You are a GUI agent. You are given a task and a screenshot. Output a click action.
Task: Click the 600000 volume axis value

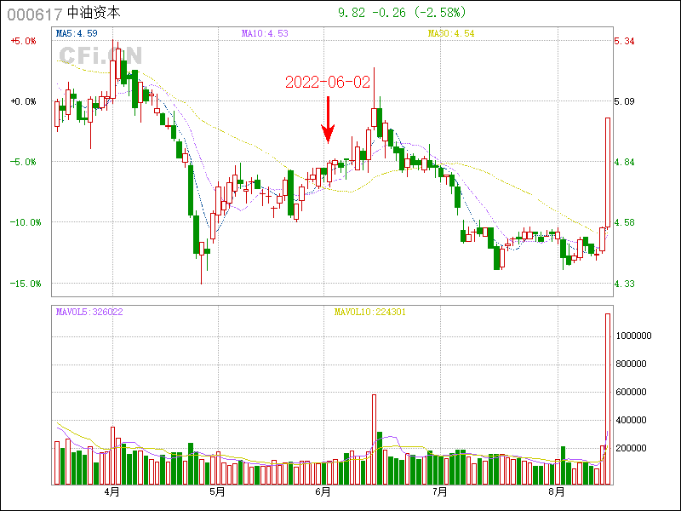[631, 392]
